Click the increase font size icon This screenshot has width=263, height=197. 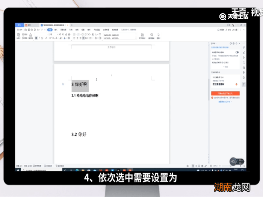coord(60,35)
